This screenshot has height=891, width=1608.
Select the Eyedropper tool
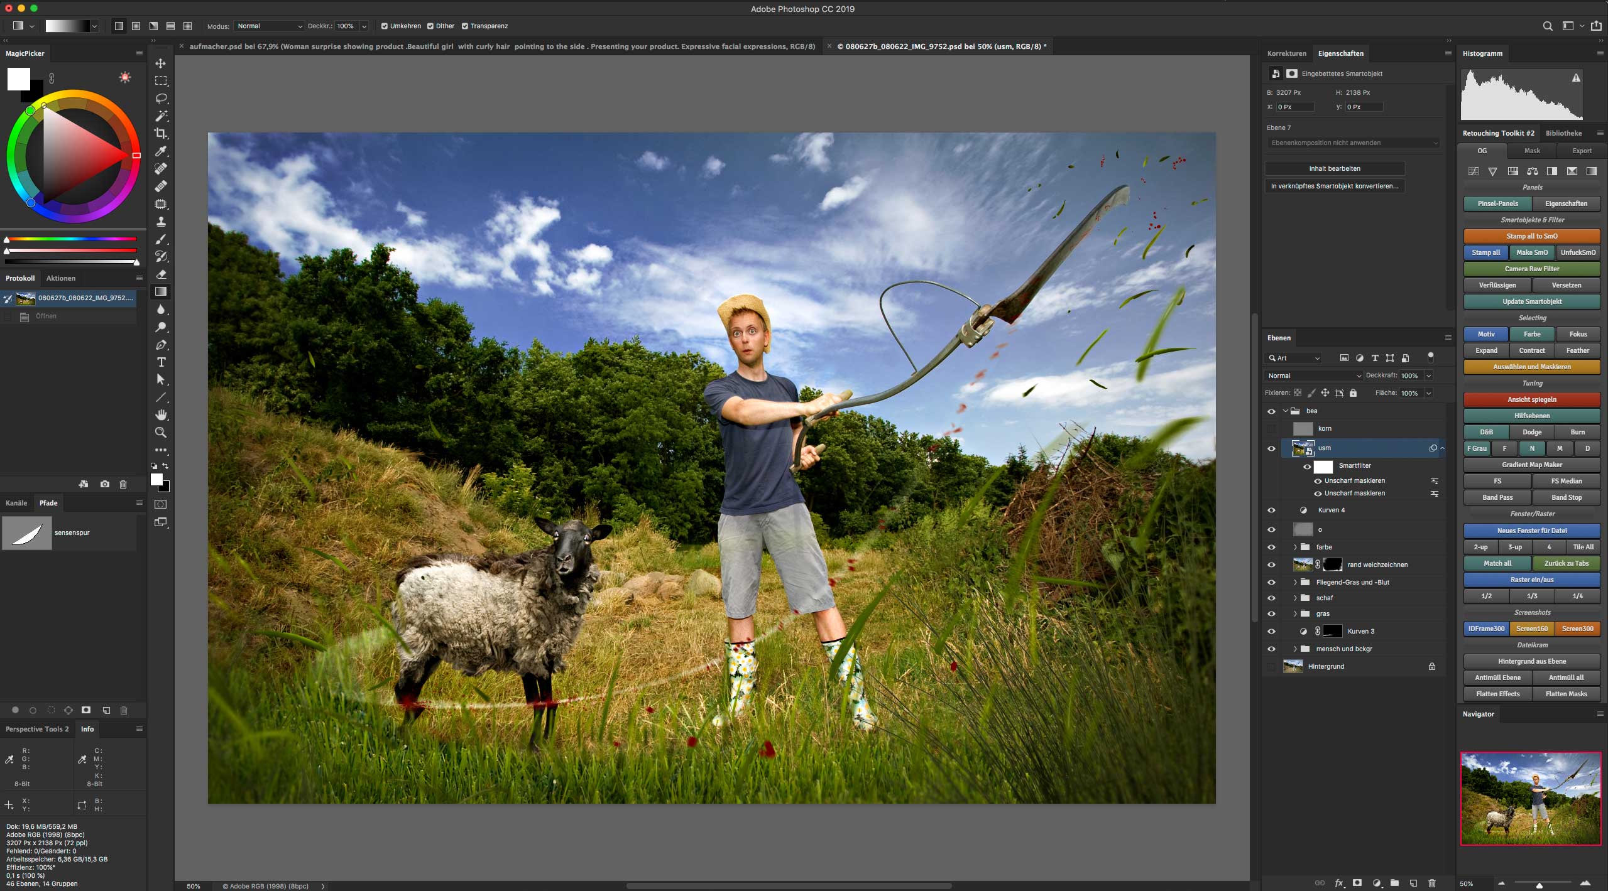pos(161,151)
